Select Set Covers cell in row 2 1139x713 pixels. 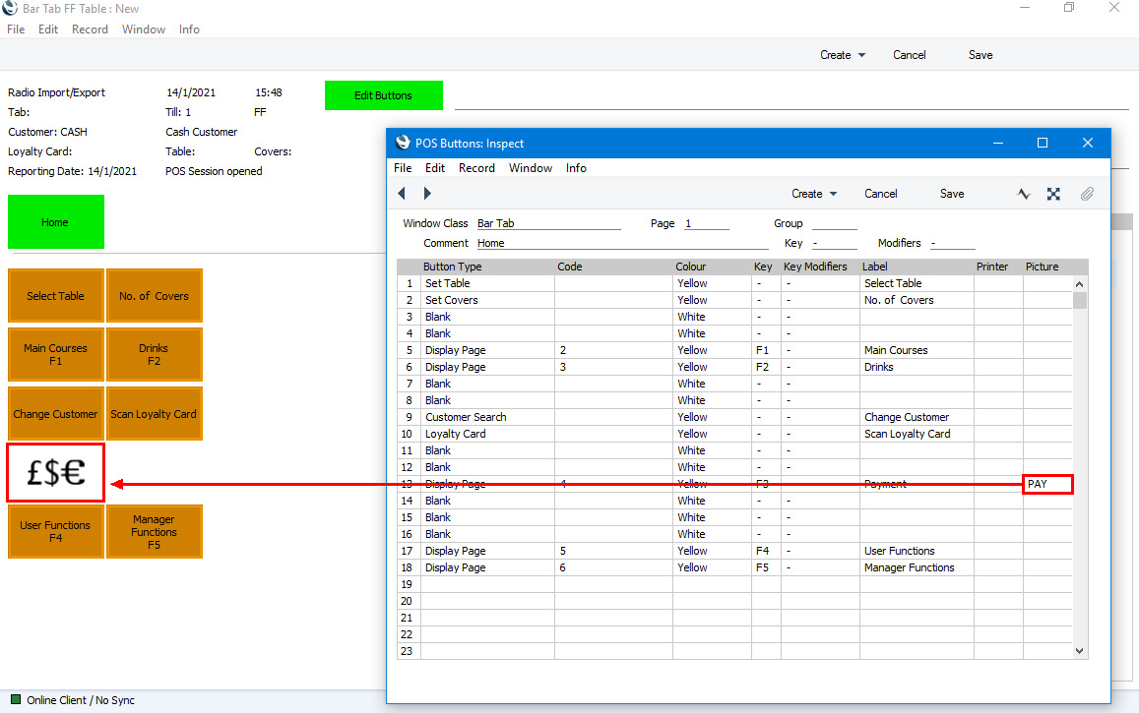click(487, 300)
